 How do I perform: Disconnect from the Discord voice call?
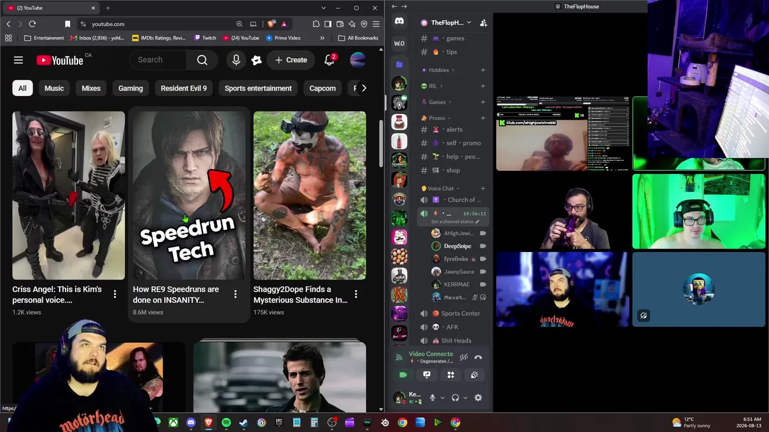pos(478,357)
